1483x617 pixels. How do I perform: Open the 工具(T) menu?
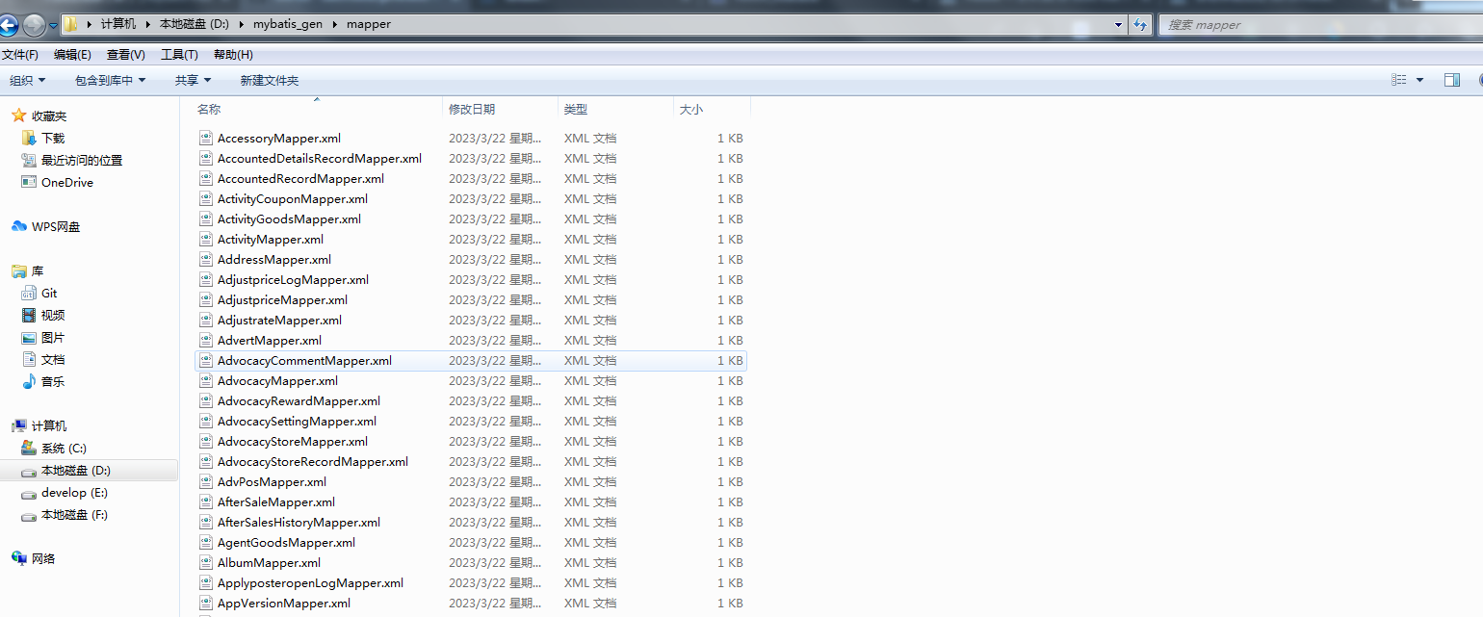pos(179,55)
